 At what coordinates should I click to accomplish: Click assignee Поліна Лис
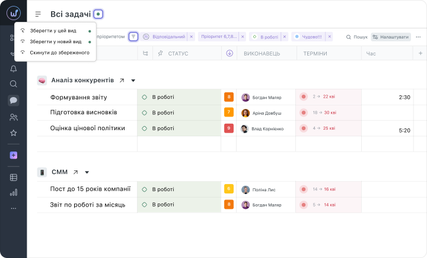tap(259, 189)
